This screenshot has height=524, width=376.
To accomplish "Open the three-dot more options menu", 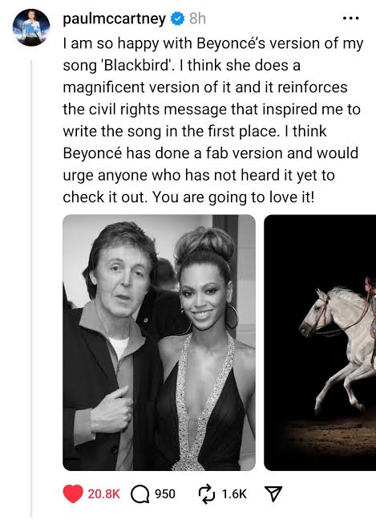I will click(x=351, y=18).
